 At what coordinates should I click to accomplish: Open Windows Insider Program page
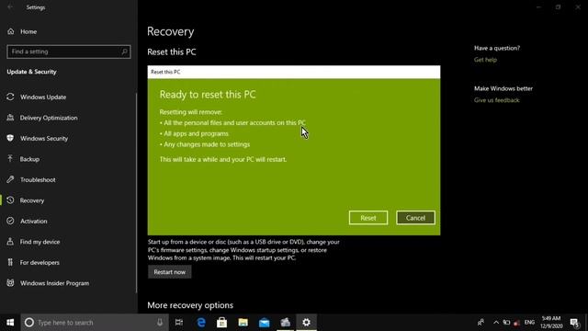pyautogui.click(x=54, y=283)
